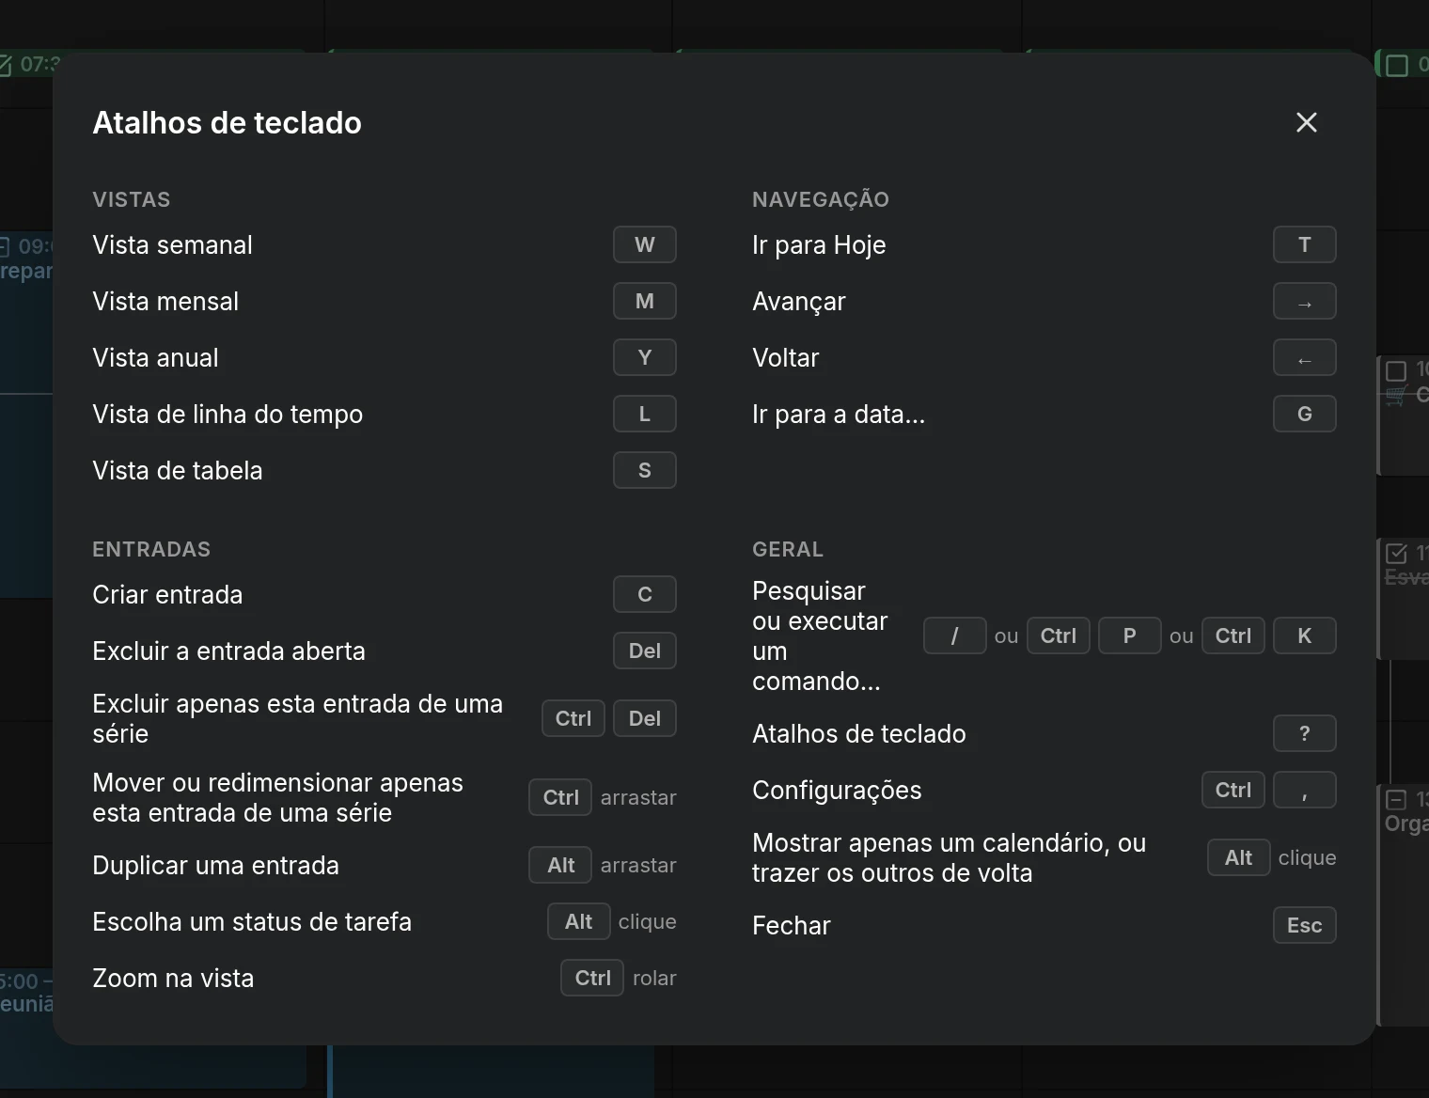Image resolution: width=1429 pixels, height=1098 pixels.
Task: Click the 'Fechar' label
Action: (x=792, y=925)
